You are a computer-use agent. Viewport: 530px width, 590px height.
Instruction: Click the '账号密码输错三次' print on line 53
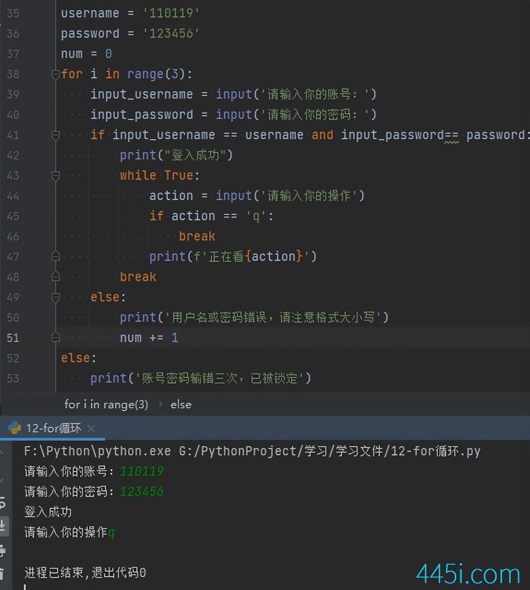[x=200, y=378]
